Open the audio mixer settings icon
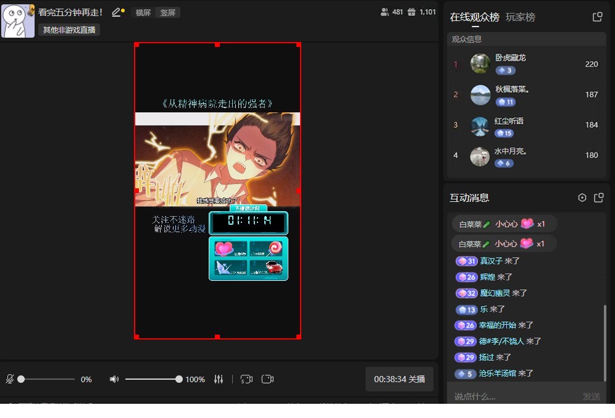The height and width of the screenshot is (418, 615). [219, 379]
